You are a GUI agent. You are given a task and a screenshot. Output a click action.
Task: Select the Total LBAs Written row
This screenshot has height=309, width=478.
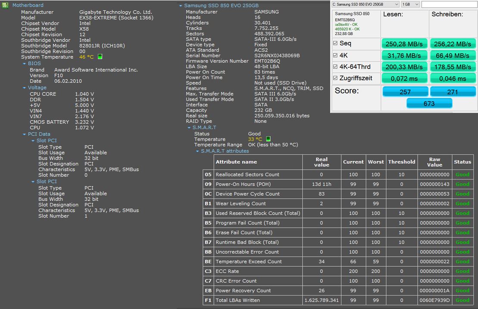[338, 300]
